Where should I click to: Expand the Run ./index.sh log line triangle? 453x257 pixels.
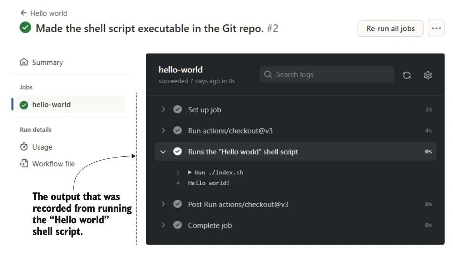point(190,173)
